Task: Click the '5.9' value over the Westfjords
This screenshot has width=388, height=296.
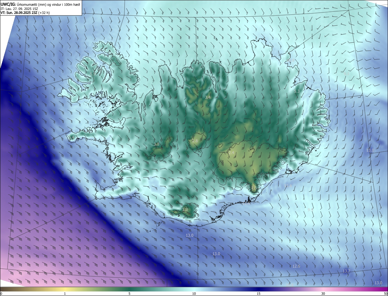Action: (x=93, y=74)
